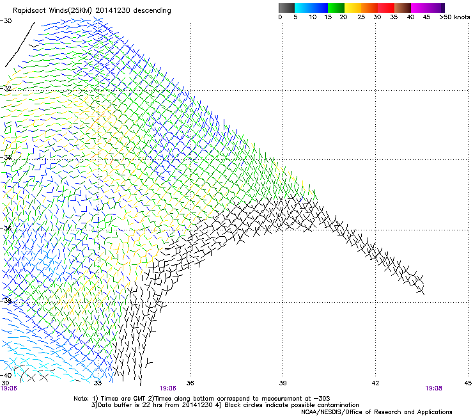Click the '>50 knots' legend label
473x416 pixels.
click(x=454, y=17)
